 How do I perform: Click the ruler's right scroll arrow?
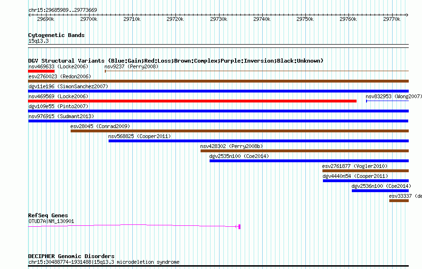tap(407, 15)
